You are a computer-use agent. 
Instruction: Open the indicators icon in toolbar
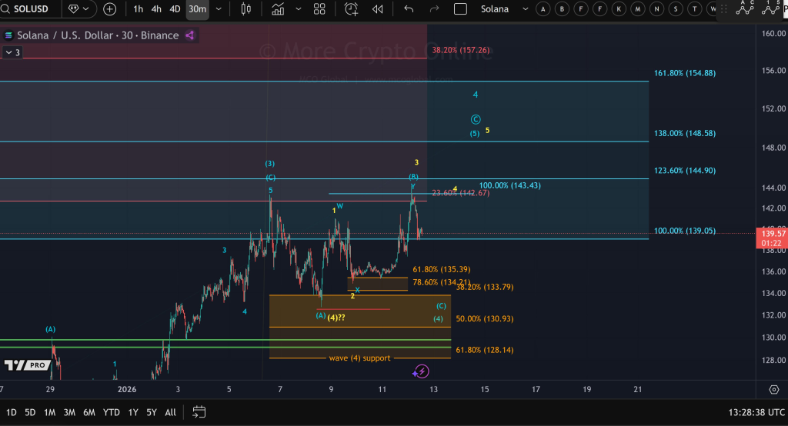(276, 9)
